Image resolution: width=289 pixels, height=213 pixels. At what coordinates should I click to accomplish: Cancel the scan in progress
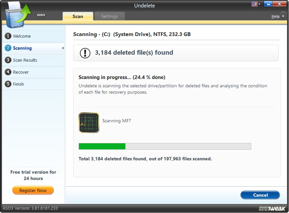coord(260,195)
